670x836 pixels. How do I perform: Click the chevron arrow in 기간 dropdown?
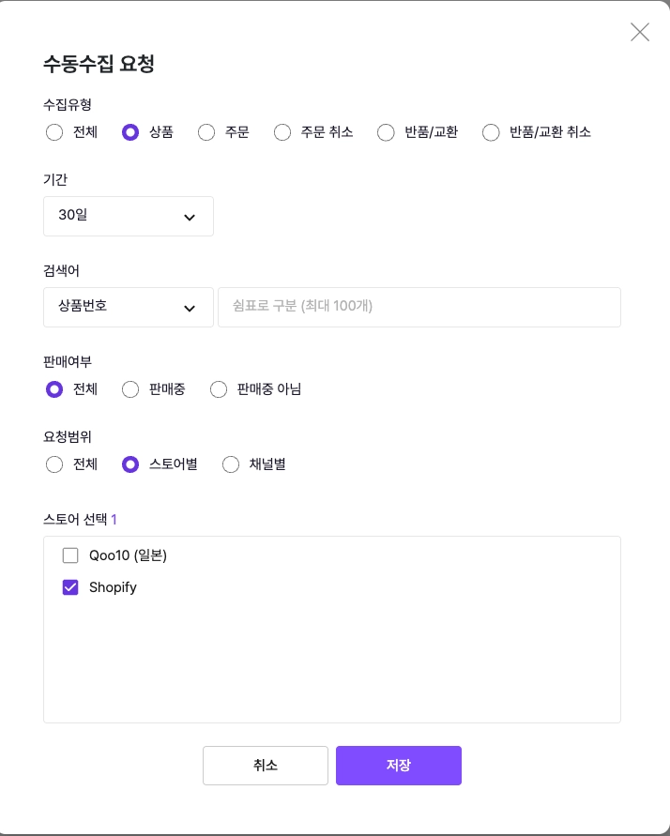190,217
